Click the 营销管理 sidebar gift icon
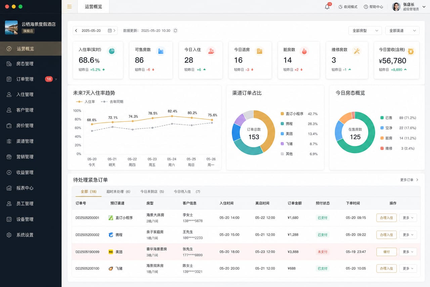430x287 pixels. (9, 157)
